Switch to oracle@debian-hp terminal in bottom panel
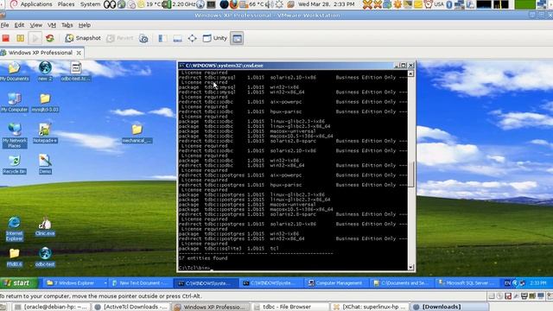Screen dimensions: 553x311 pos(51,307)
